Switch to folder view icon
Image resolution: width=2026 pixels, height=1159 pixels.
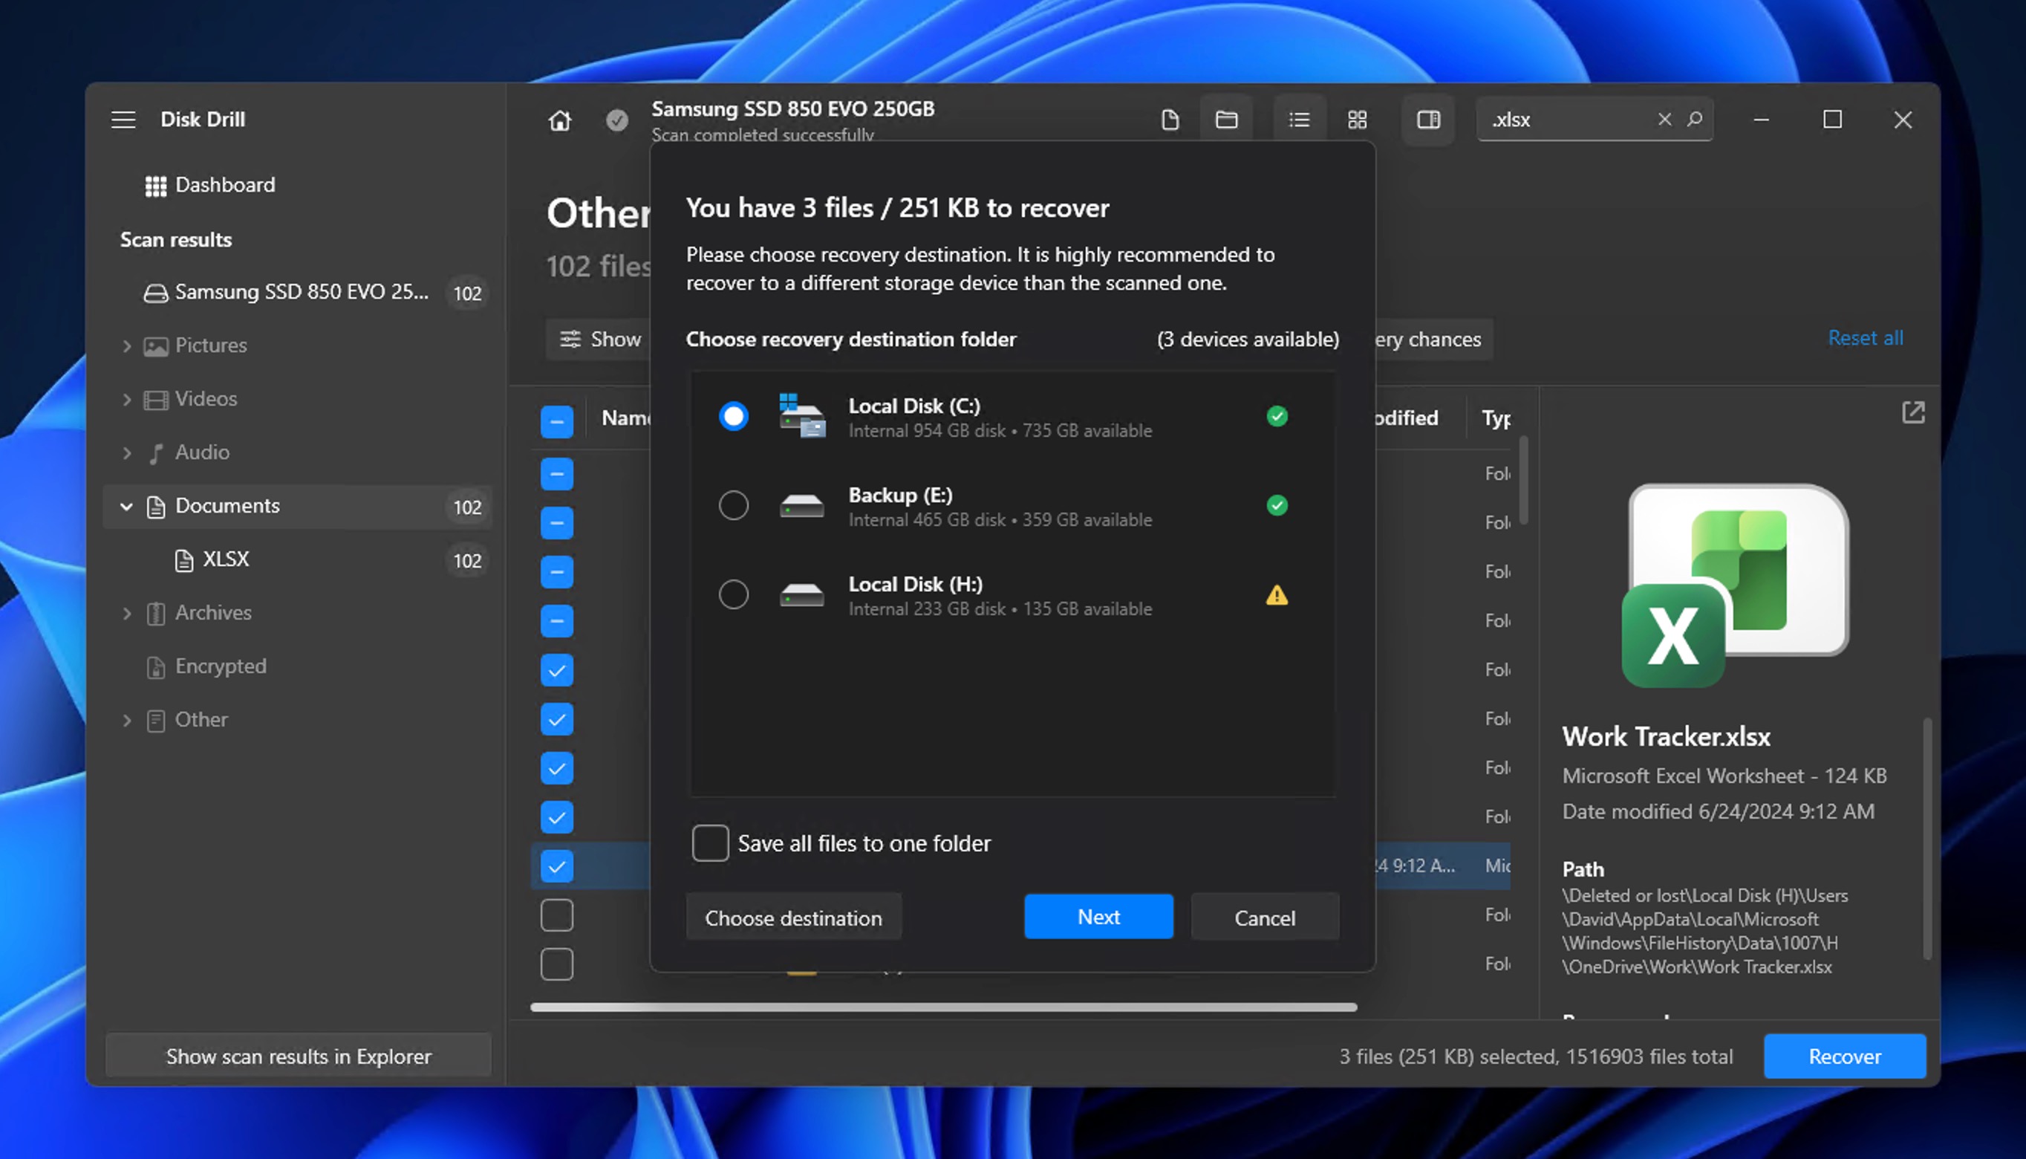[1227, 120]
